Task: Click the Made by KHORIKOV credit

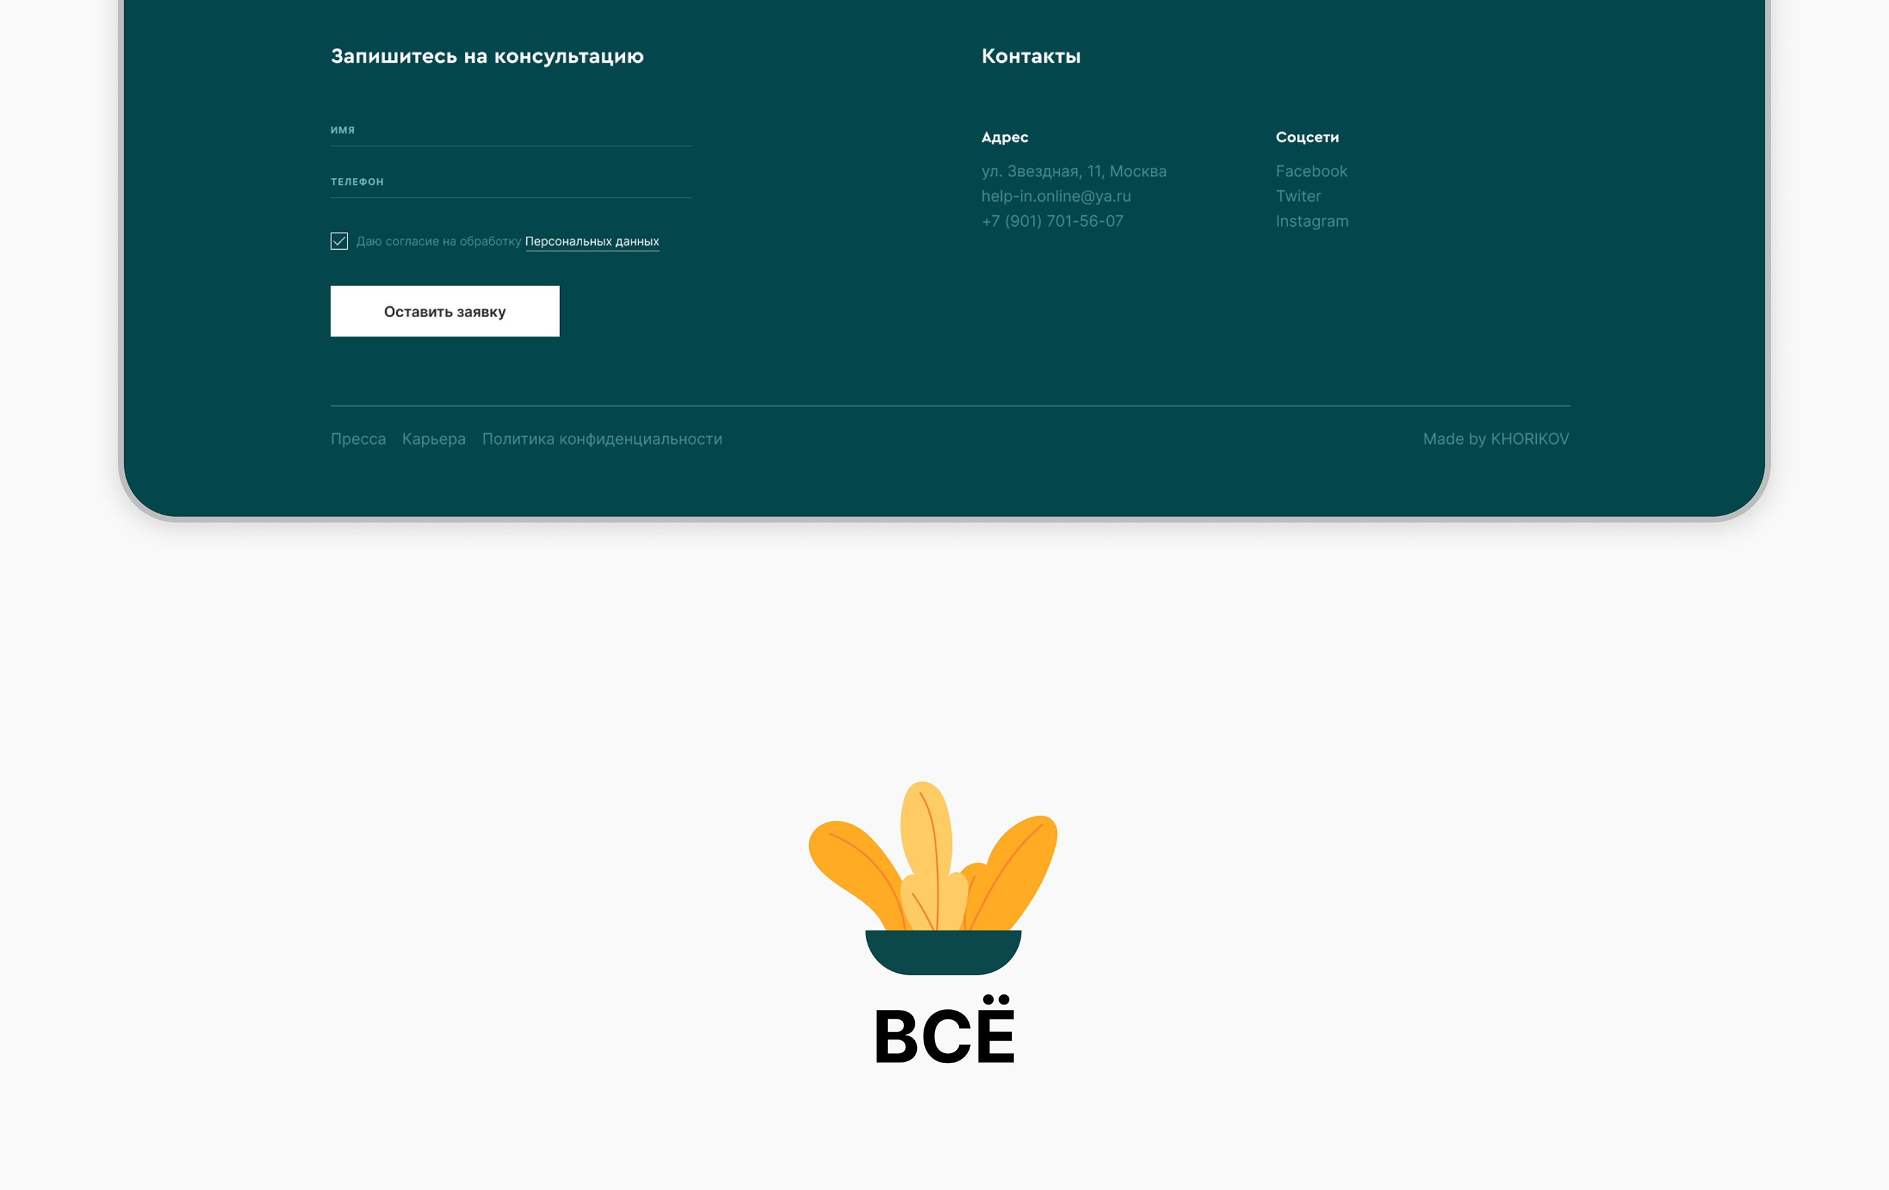Action: pyautogui.click(x=1496, y=439)
